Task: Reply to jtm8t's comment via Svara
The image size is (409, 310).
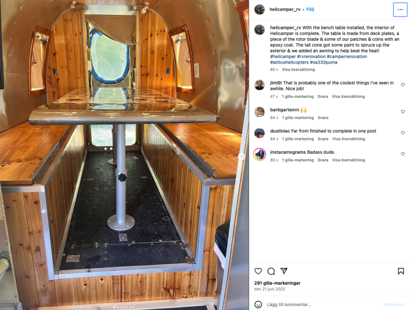Action: 323,97
